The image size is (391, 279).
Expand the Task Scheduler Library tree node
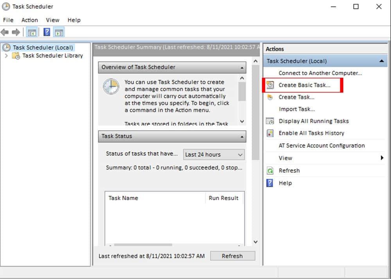click(7, 56)
